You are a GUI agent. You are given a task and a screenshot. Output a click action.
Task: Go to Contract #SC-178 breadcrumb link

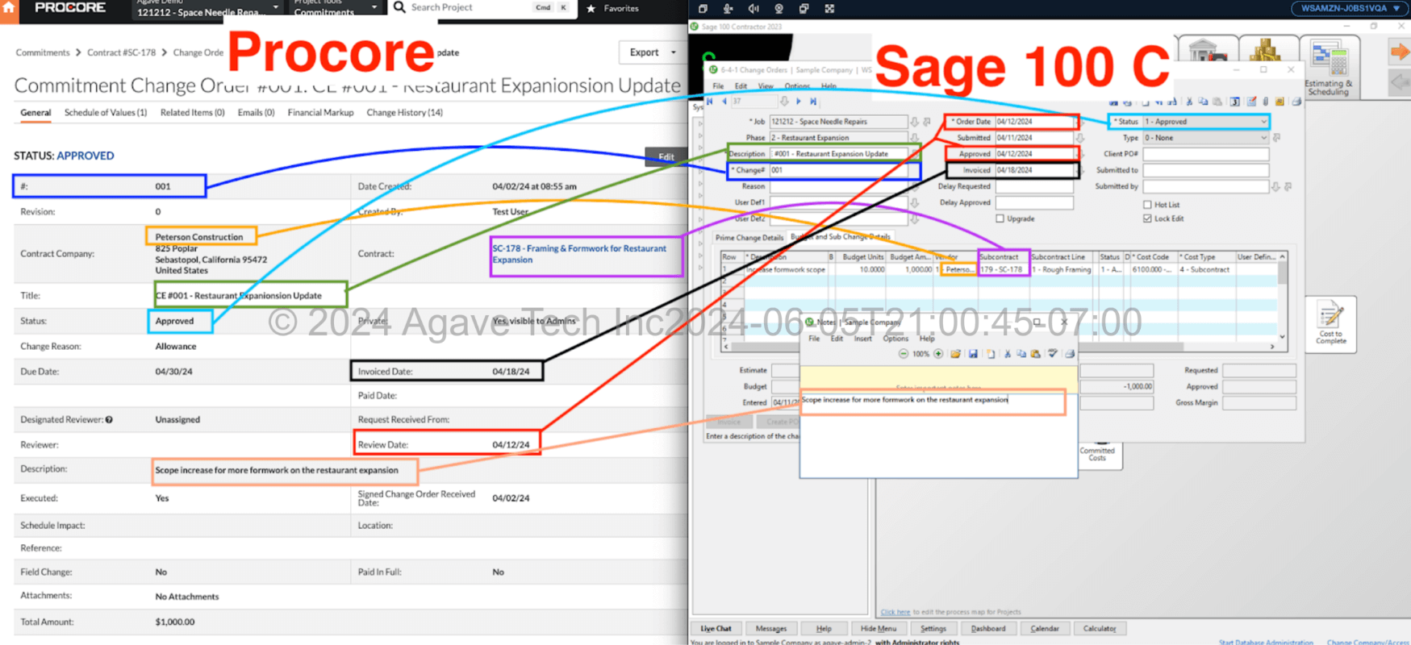(x=121, y=52)
